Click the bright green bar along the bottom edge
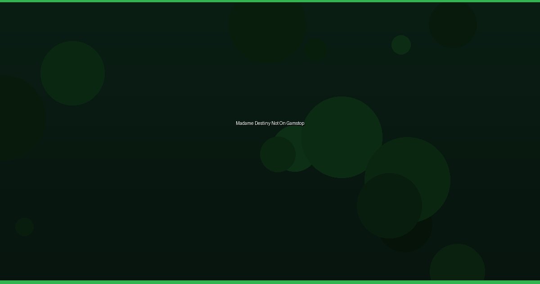Image resolution: width=540 pixels, height=284 pixels. point(270,282)
